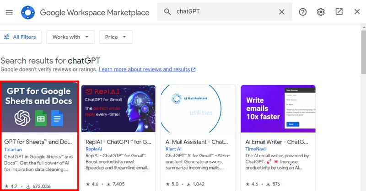Image resolution: width=366 pixels, height=191 pixels.
Task: Open the ReplaAI developer link
Action: click(x=94, y=149)
